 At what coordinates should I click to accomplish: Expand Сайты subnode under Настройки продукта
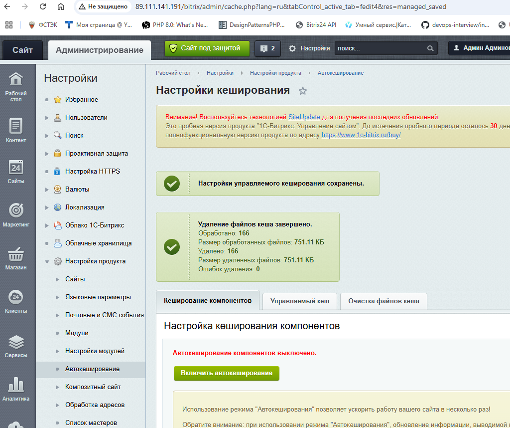coord(57,279)
